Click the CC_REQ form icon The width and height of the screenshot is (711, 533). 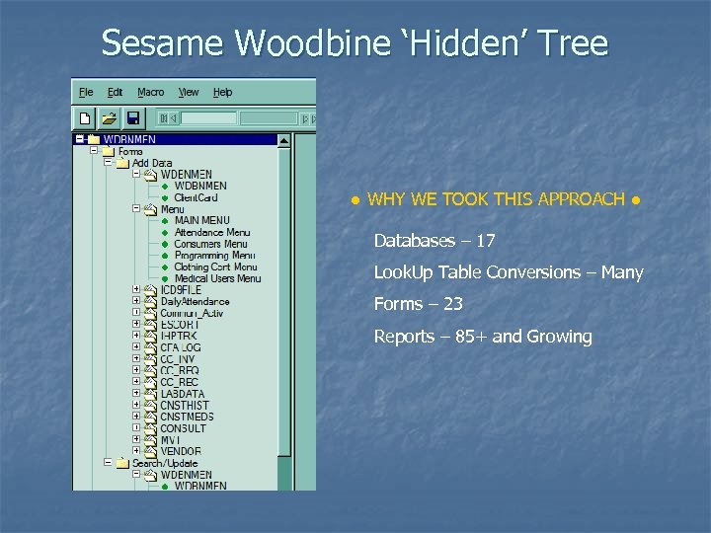pos(150,371)
